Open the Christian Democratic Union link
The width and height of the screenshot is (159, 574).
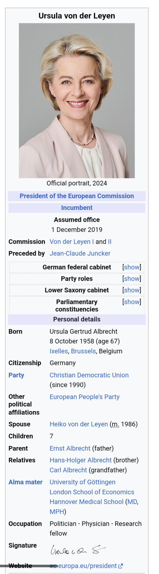point(89,375)
